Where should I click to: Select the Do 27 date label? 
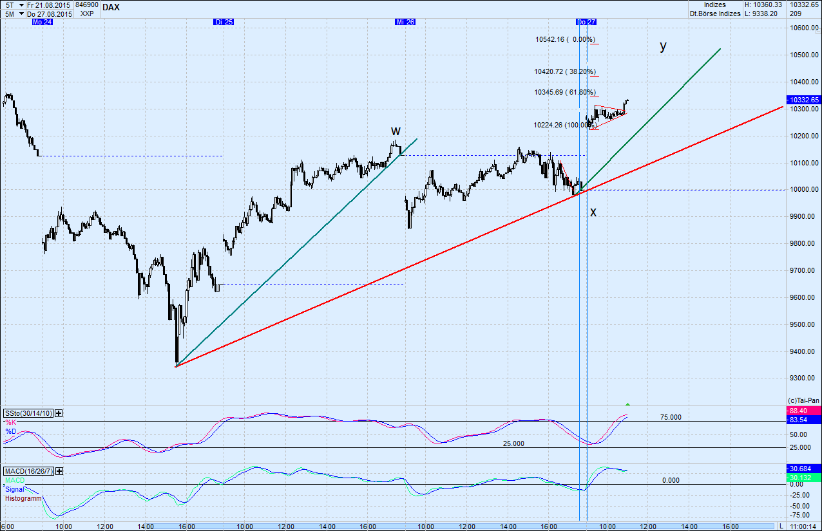(x=585, y=21)
